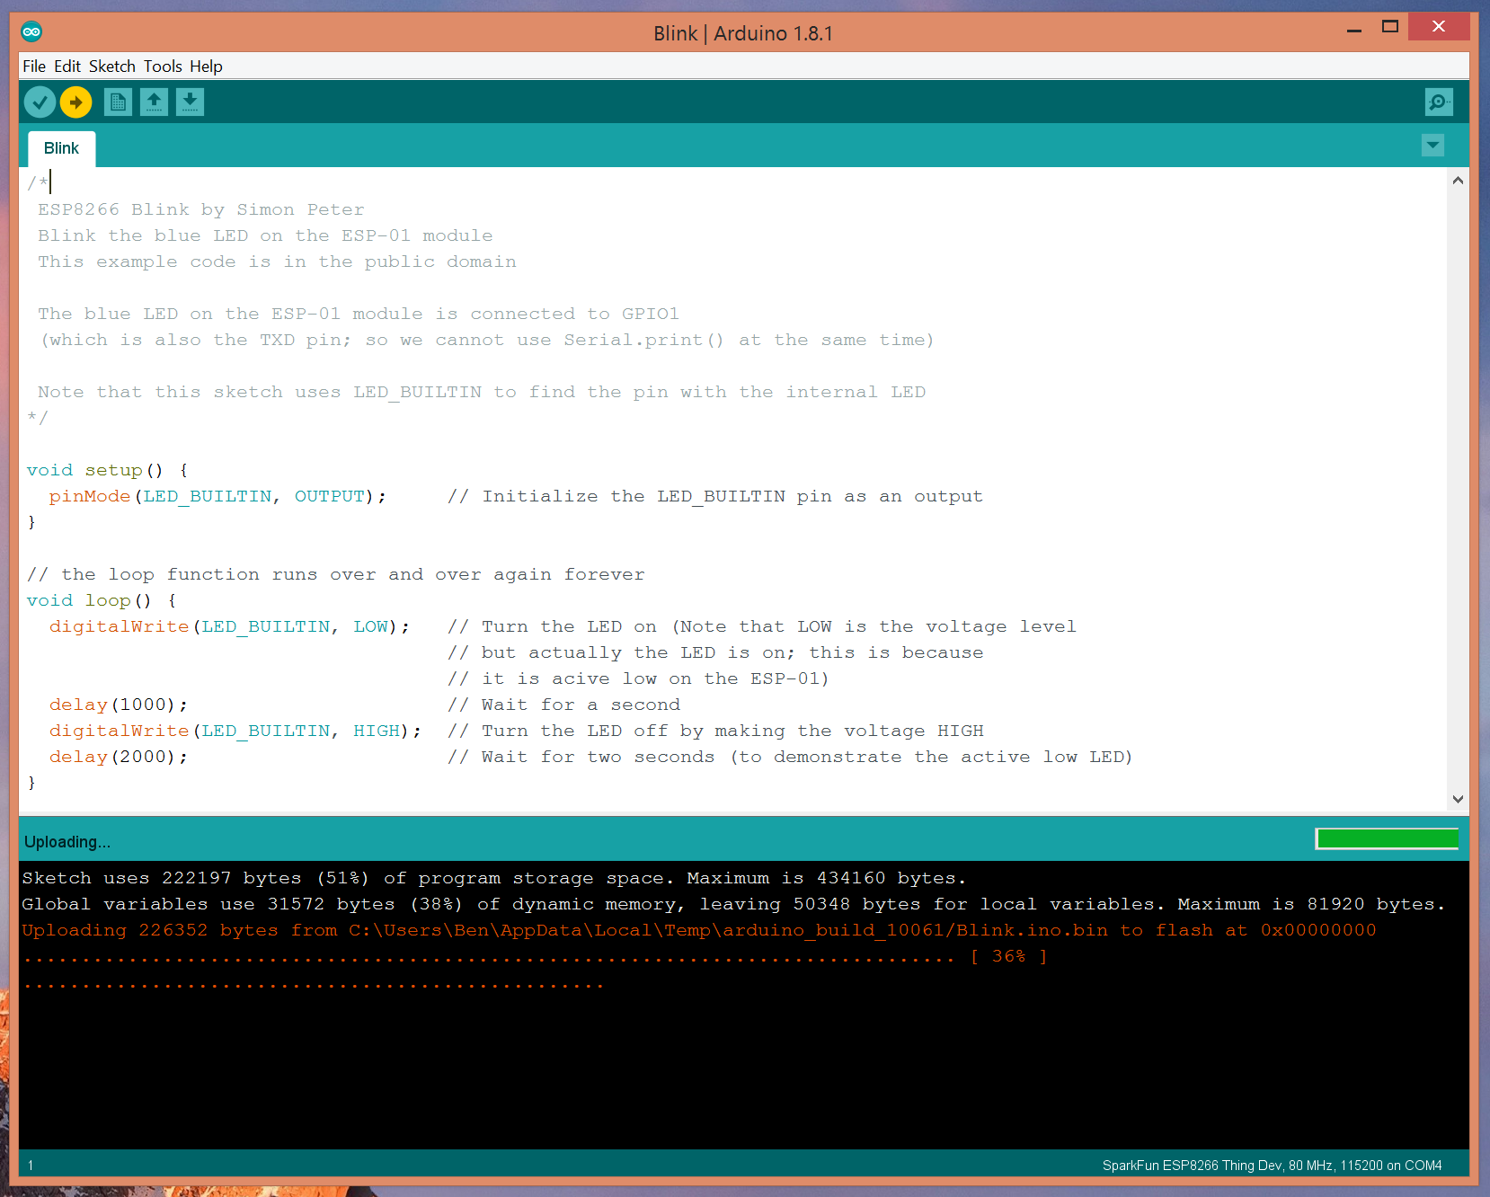Click the '[ 36% ]' upload progress text
Viewport: 1490px width, 1197px height.
(x=1008, y=956)
